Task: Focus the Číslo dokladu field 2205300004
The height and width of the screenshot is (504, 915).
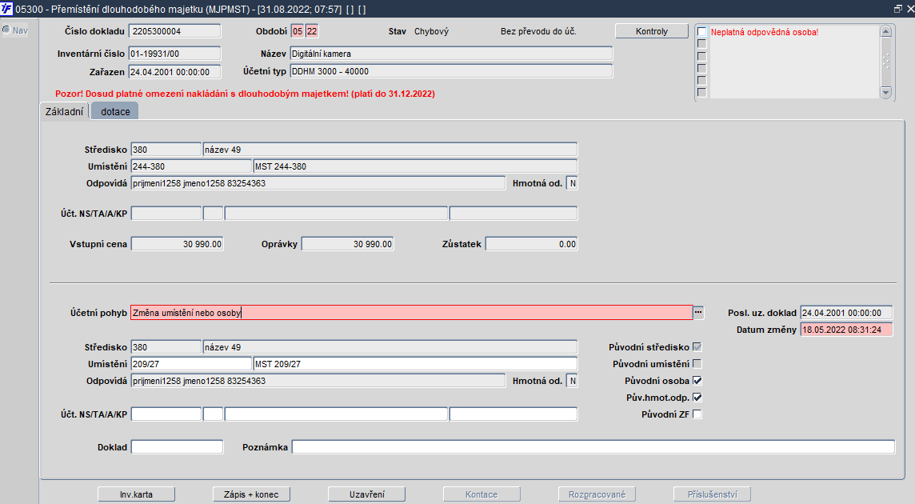Action: 175,31
